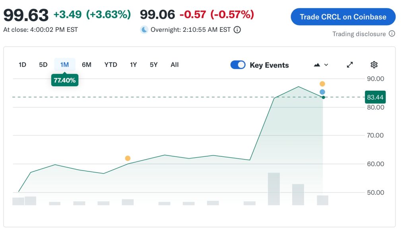
Task: Click the yellow marker above mid-chart area
Action: (128, 158)
